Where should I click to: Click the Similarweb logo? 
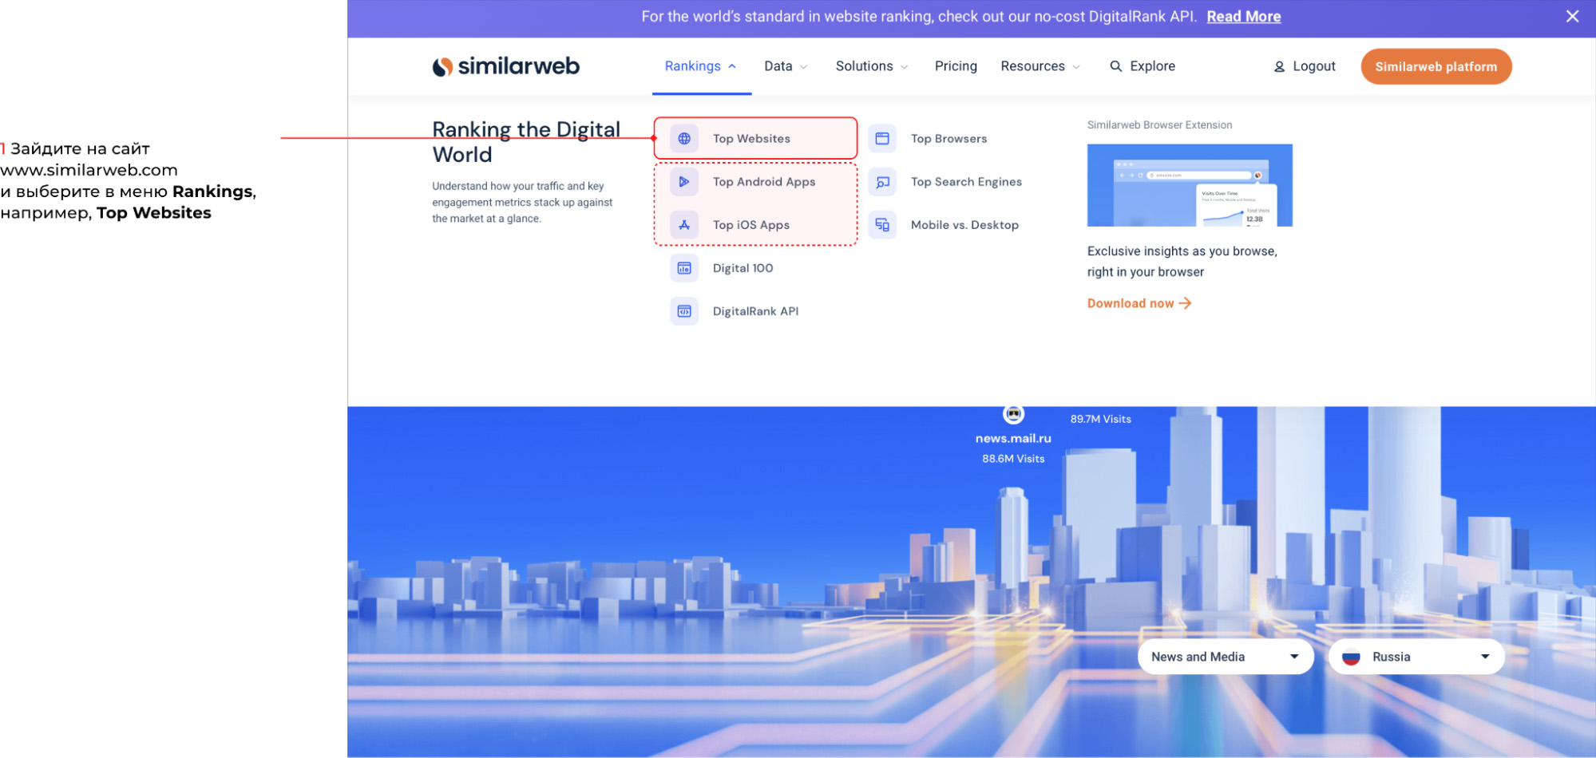(506, 66)
